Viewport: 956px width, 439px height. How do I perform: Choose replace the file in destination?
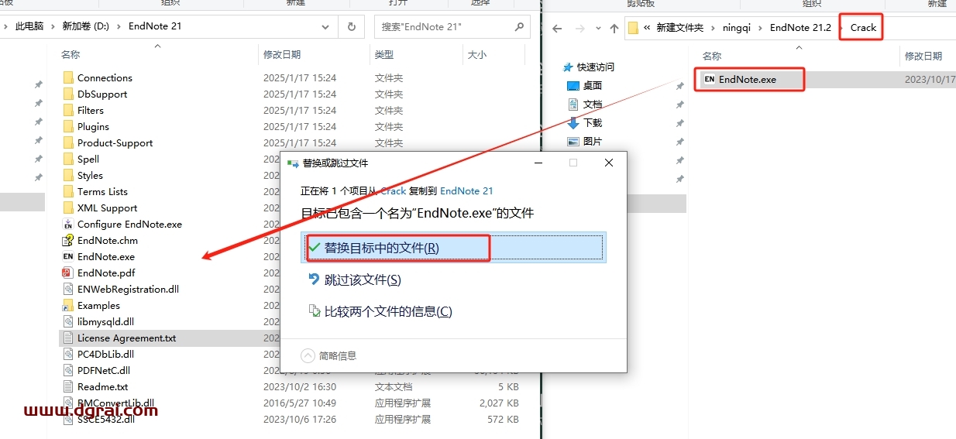click(x=455, y=248)
